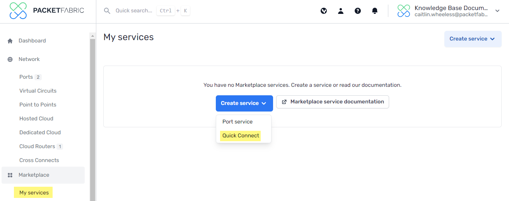Screen dimensions: 509x201
Task: Open My services under Marketplace
Action: 34,193
